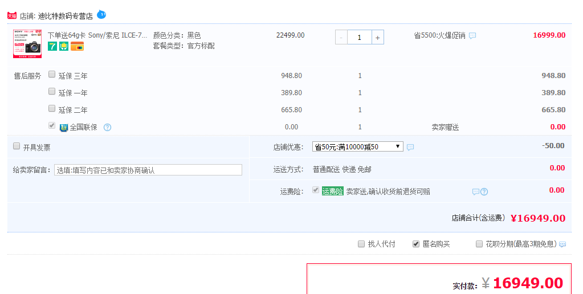Open the promotion detail bubble icon

pos(472,36)
